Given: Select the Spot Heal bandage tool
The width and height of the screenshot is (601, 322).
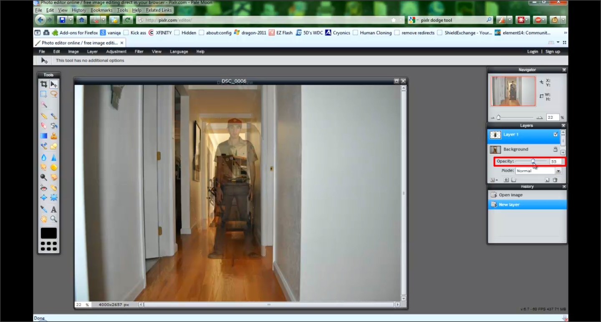Looking at the screenshot, I should tap(54, 188).
